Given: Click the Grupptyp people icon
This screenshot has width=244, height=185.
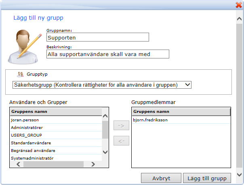Looking at the screenshot, I should 20,75.
